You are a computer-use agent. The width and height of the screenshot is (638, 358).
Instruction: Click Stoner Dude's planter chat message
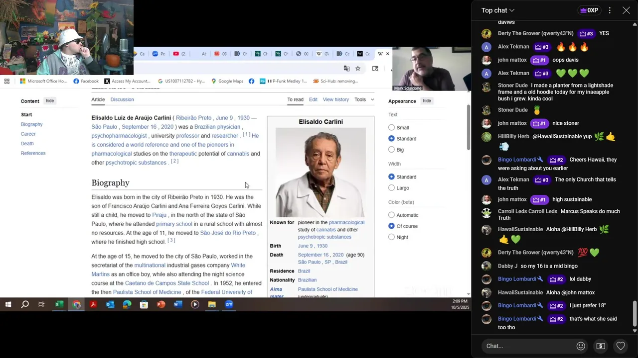555,92
